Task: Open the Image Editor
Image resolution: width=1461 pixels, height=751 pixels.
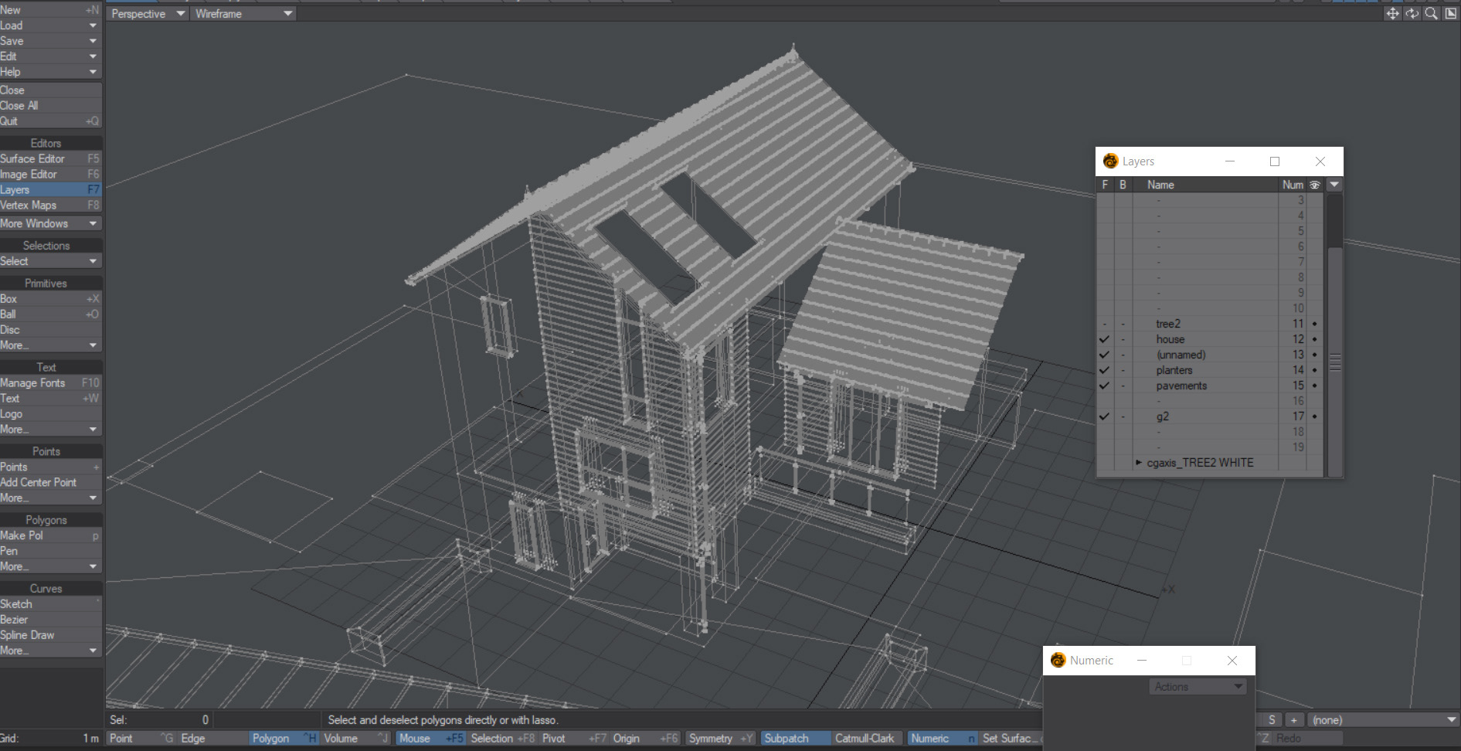Action: click(x=51, y=174)
